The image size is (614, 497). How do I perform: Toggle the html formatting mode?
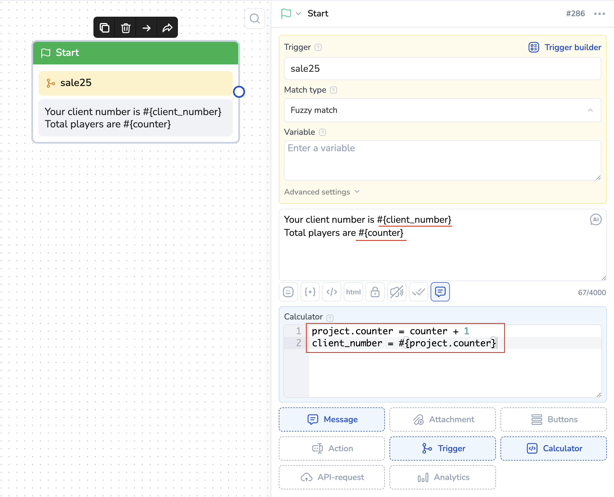tap(353, 292)
